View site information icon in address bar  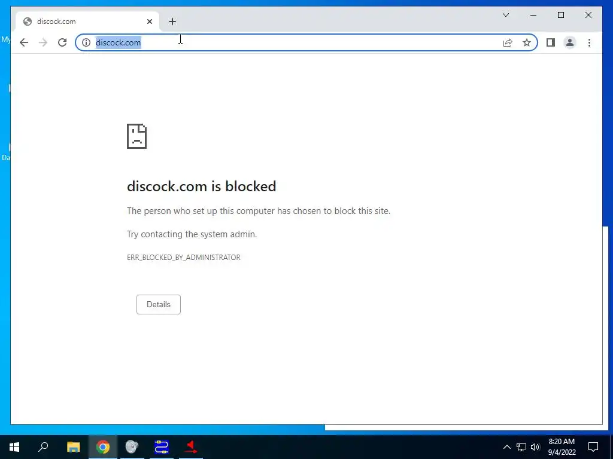[x=86, y=42]
